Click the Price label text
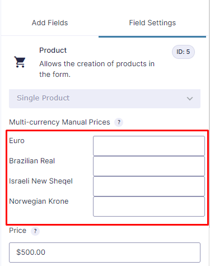 click(18, 231)
